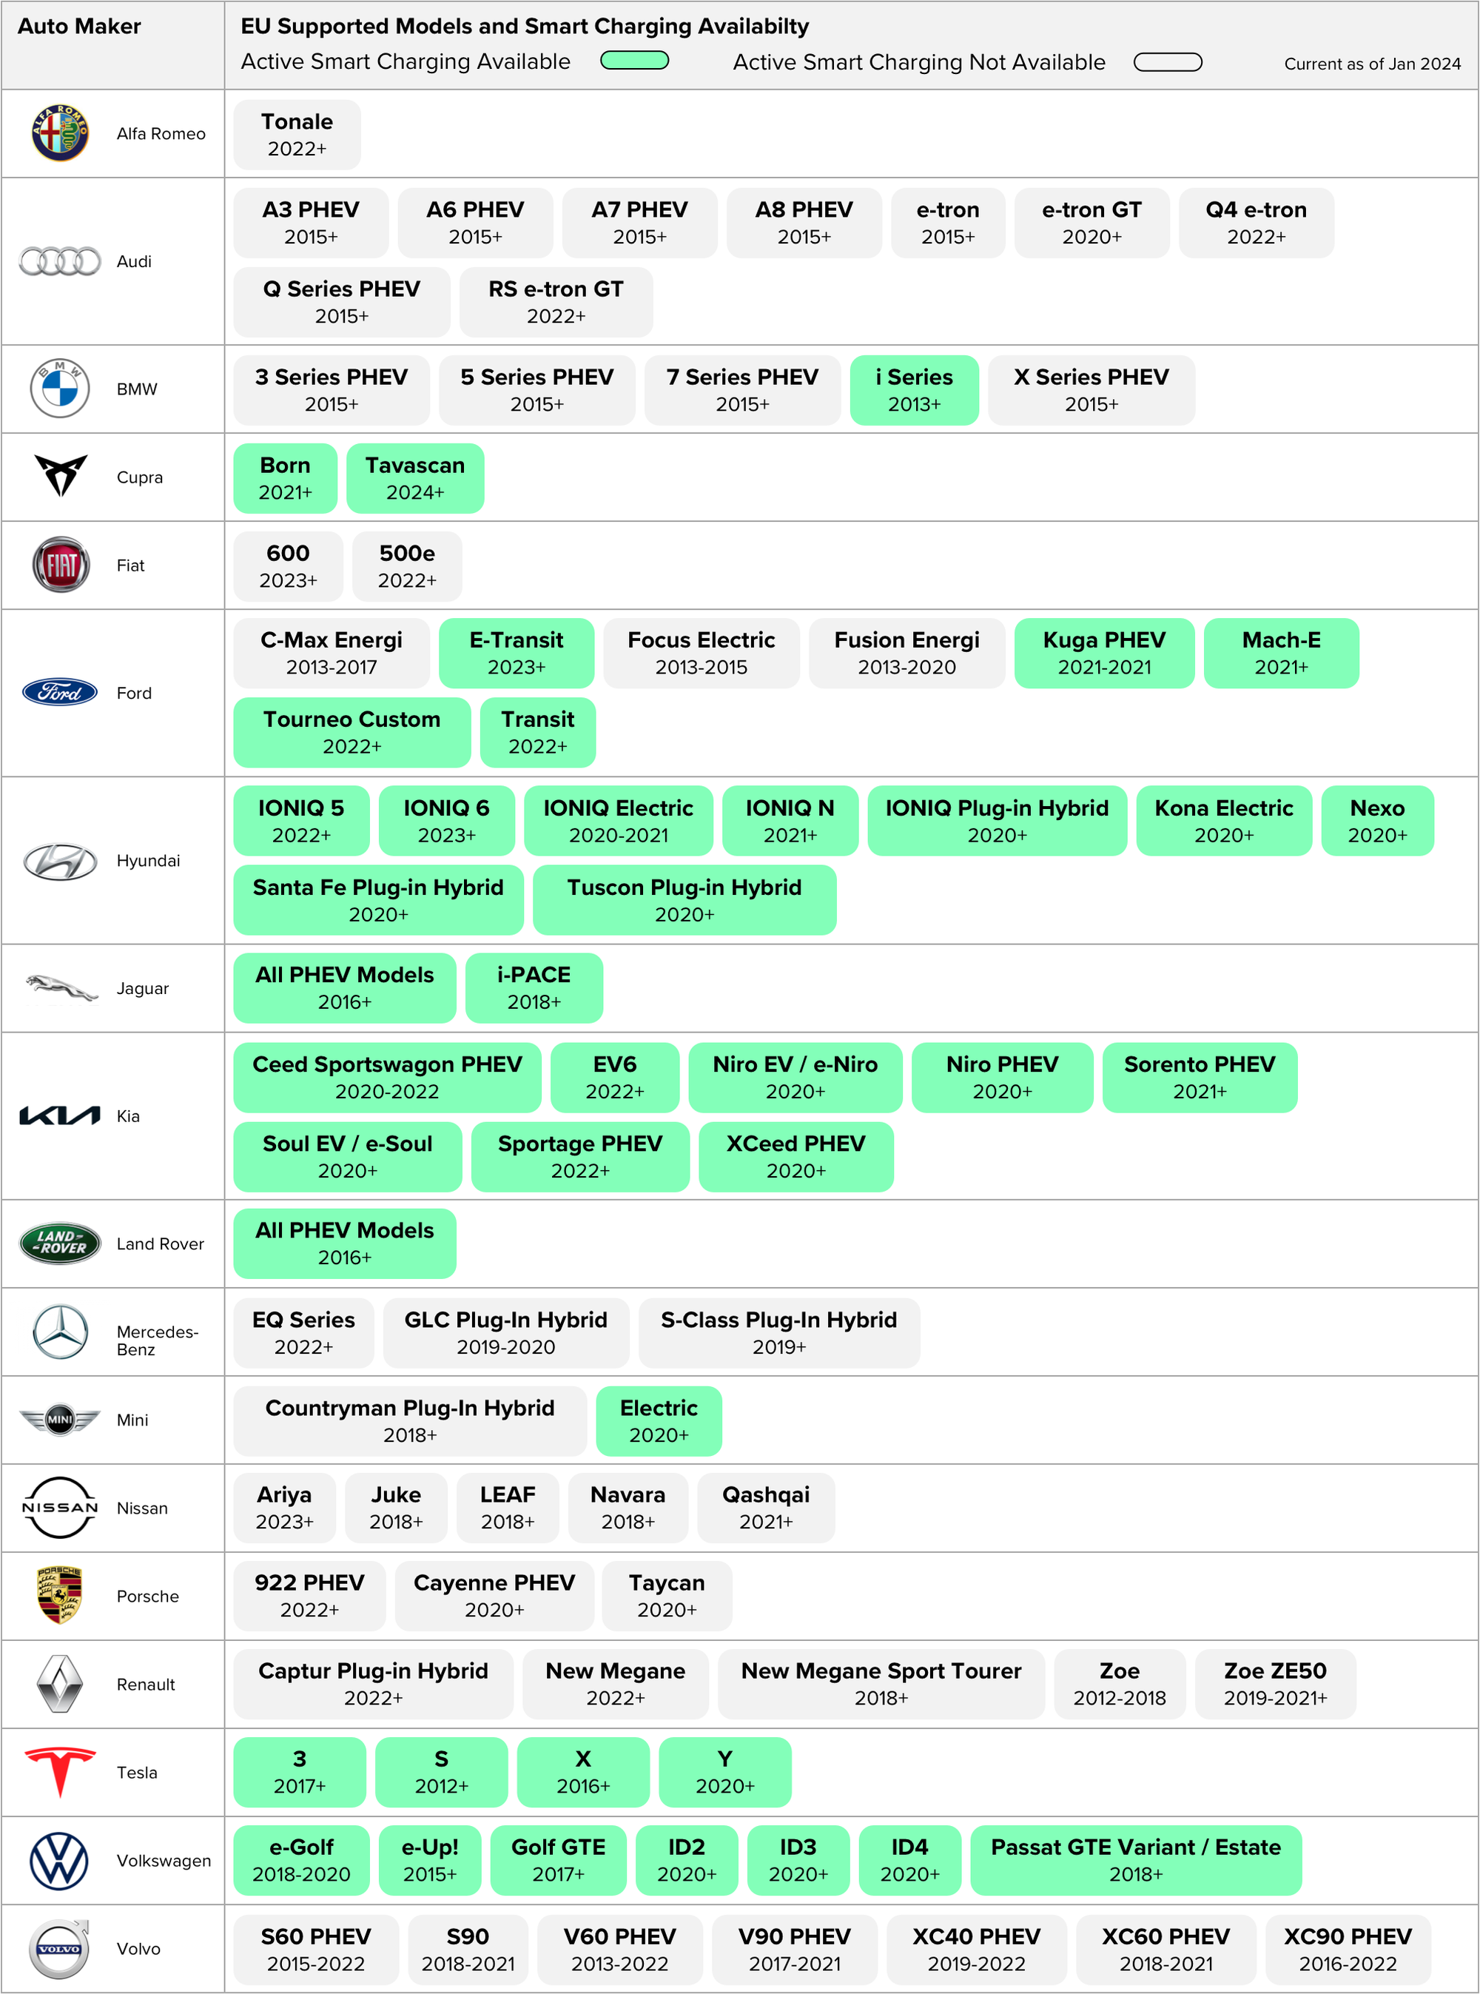Screen dimensions: 1480x1994
Task: Click the green Smart Charging Available swatch
Action: point(634,61)
